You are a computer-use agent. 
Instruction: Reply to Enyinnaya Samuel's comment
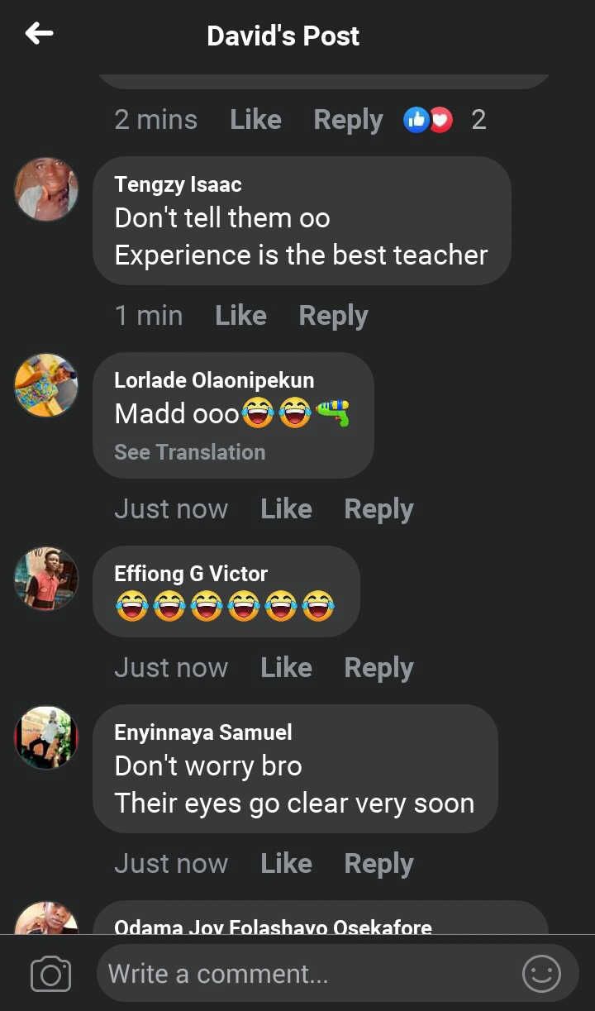[378, 865]
